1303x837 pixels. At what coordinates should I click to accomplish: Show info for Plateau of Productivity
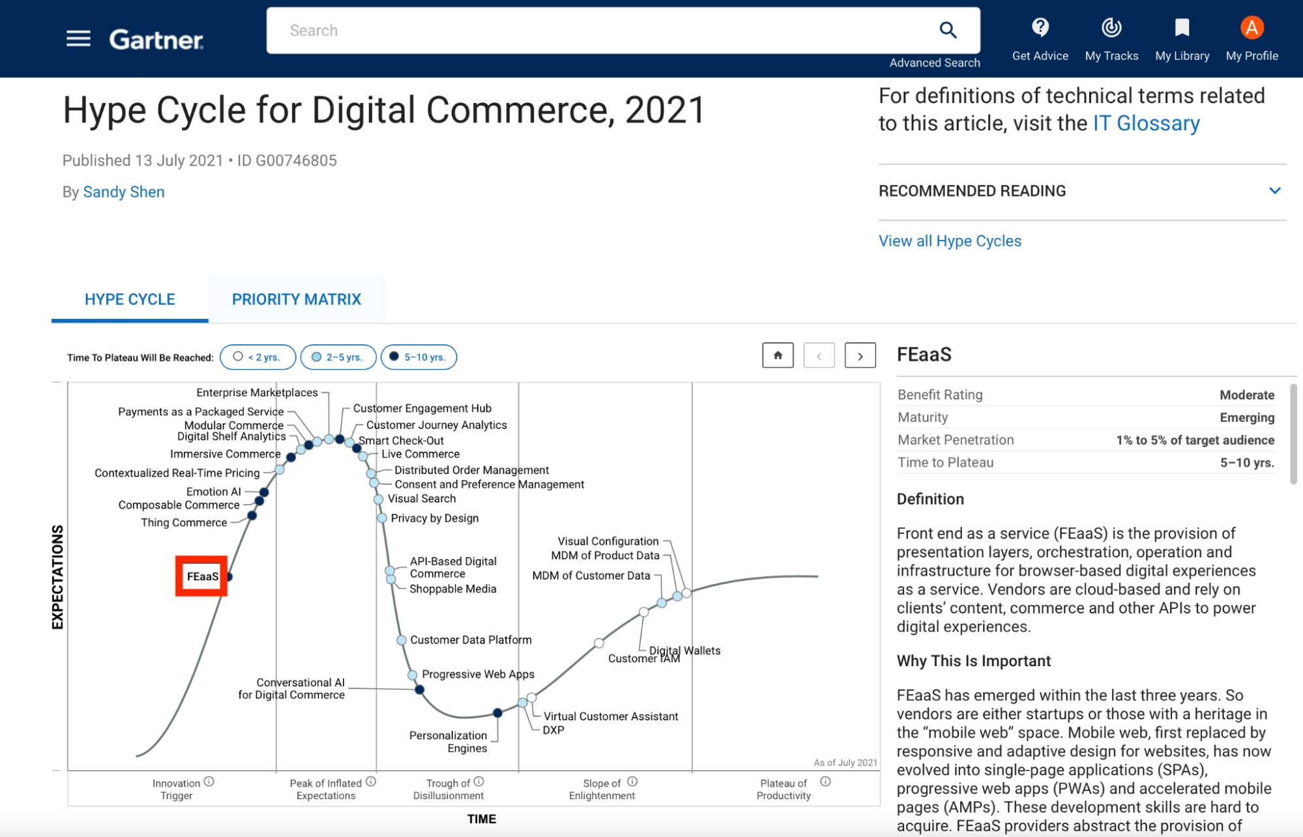click(x=825, y=782)
